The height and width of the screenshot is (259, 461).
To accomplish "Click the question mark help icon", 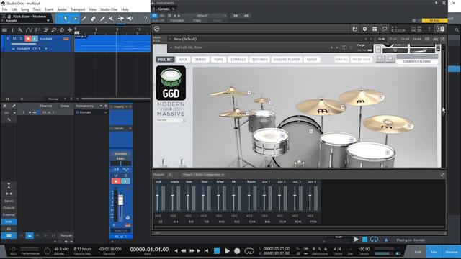I will coord(146,19).
